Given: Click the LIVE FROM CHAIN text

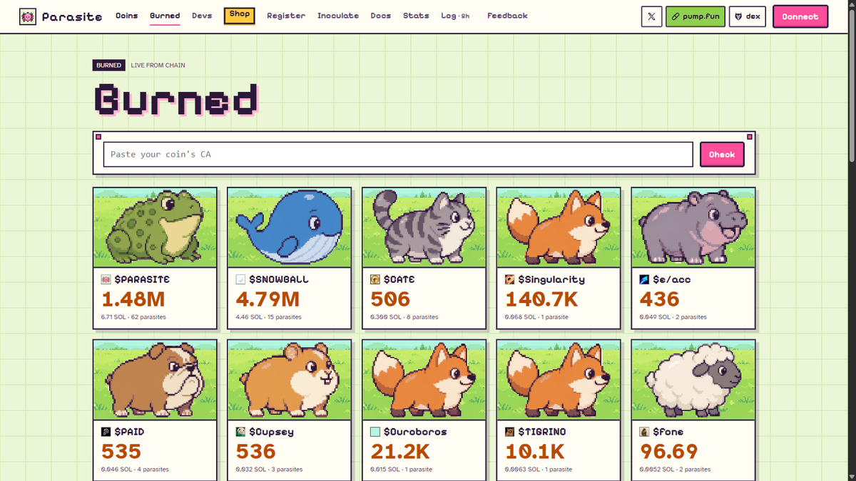Looking at the screenshot, I should [x=158, y=66].
